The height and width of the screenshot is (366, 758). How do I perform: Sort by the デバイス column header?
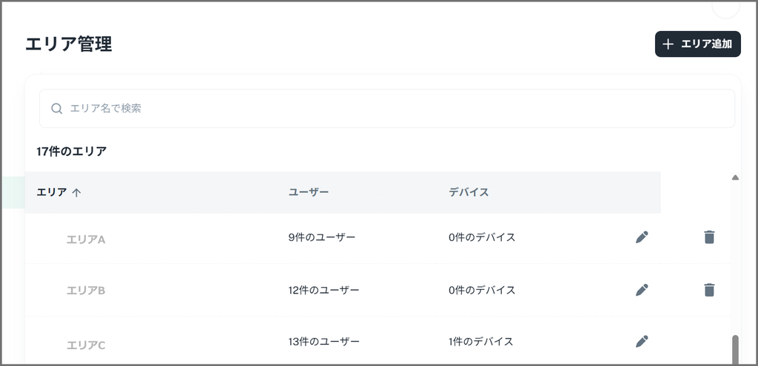pyautogui.click(x=469, y=192)
